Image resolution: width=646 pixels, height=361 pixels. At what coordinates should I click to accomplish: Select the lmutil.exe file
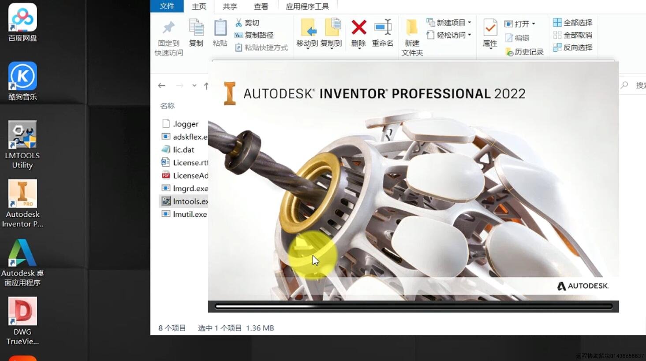[183, 214]
